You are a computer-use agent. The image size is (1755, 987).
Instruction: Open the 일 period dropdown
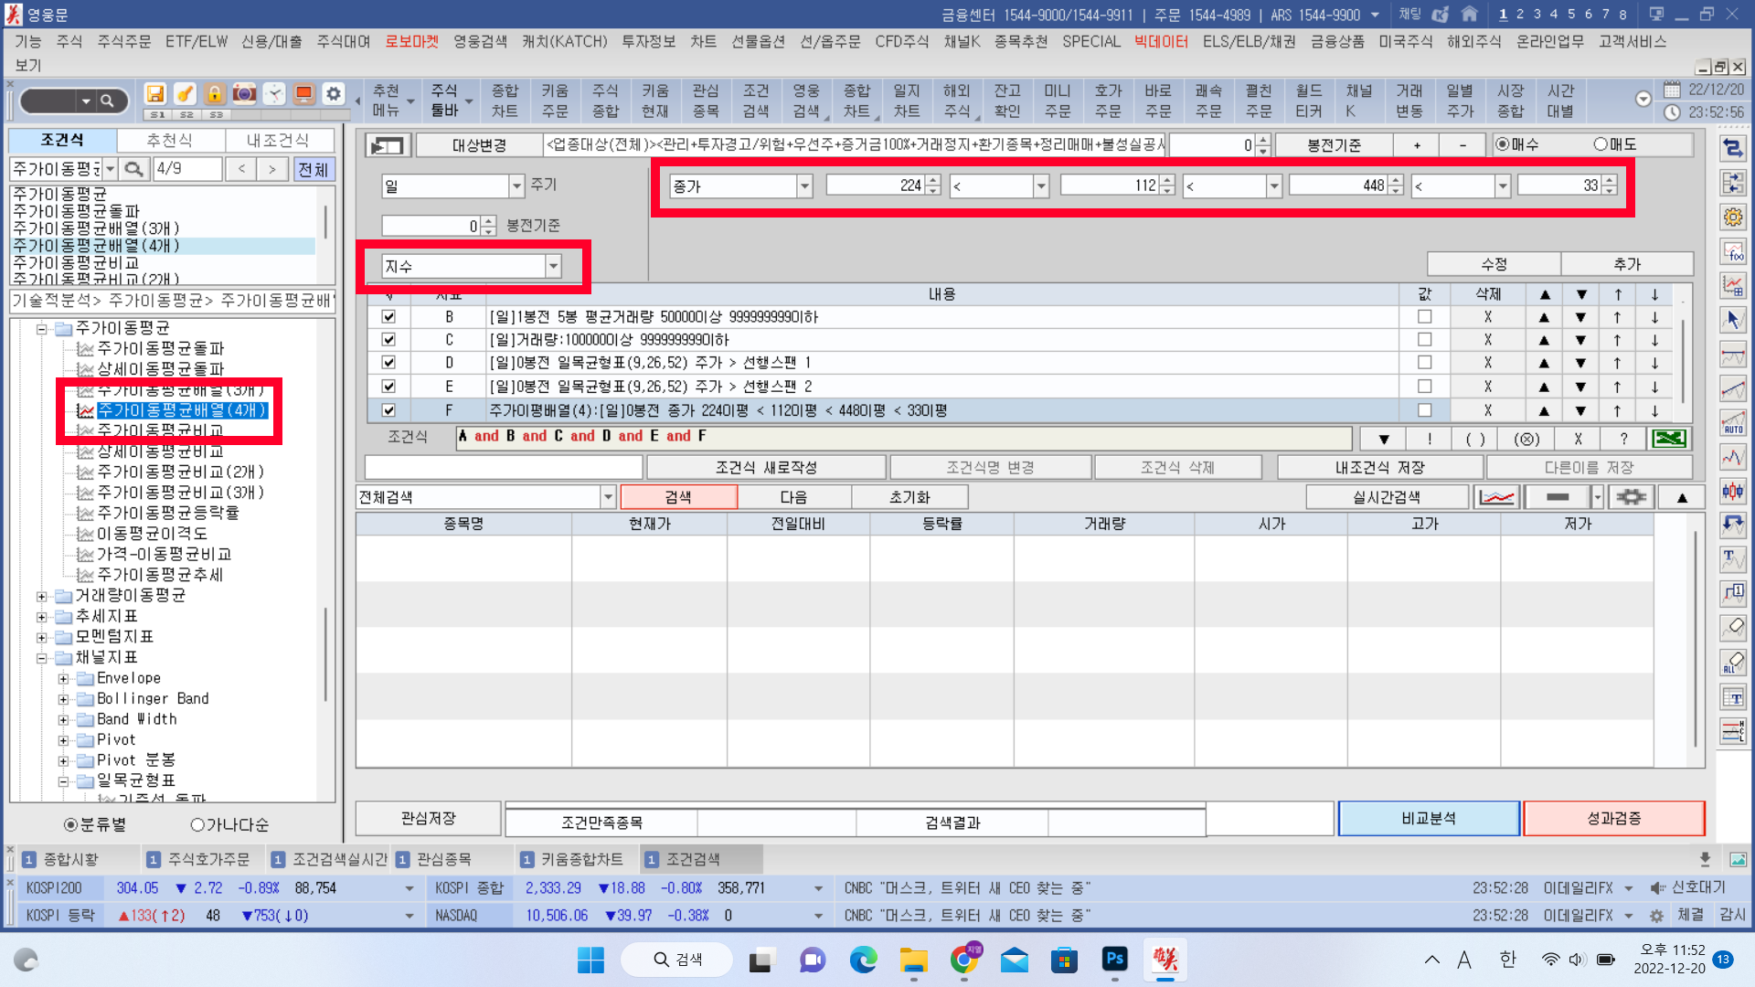click(516, 186)
